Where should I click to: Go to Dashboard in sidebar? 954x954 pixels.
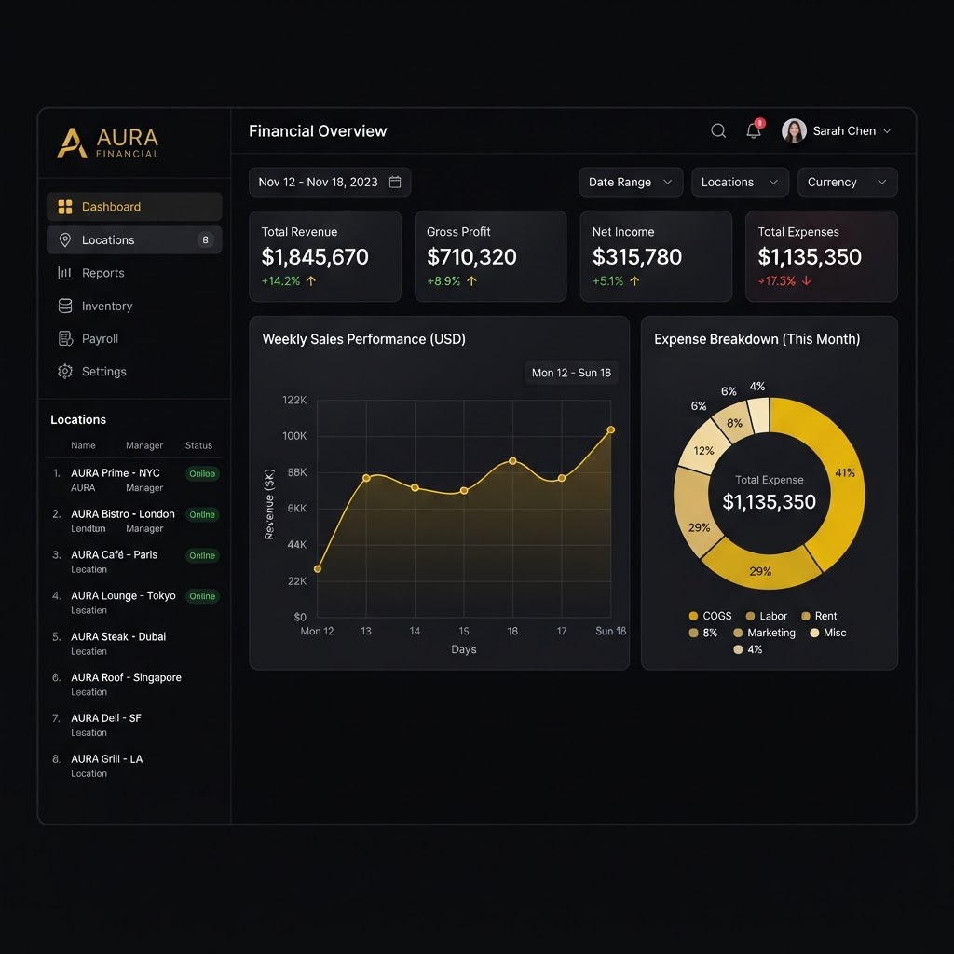point(134,207)
